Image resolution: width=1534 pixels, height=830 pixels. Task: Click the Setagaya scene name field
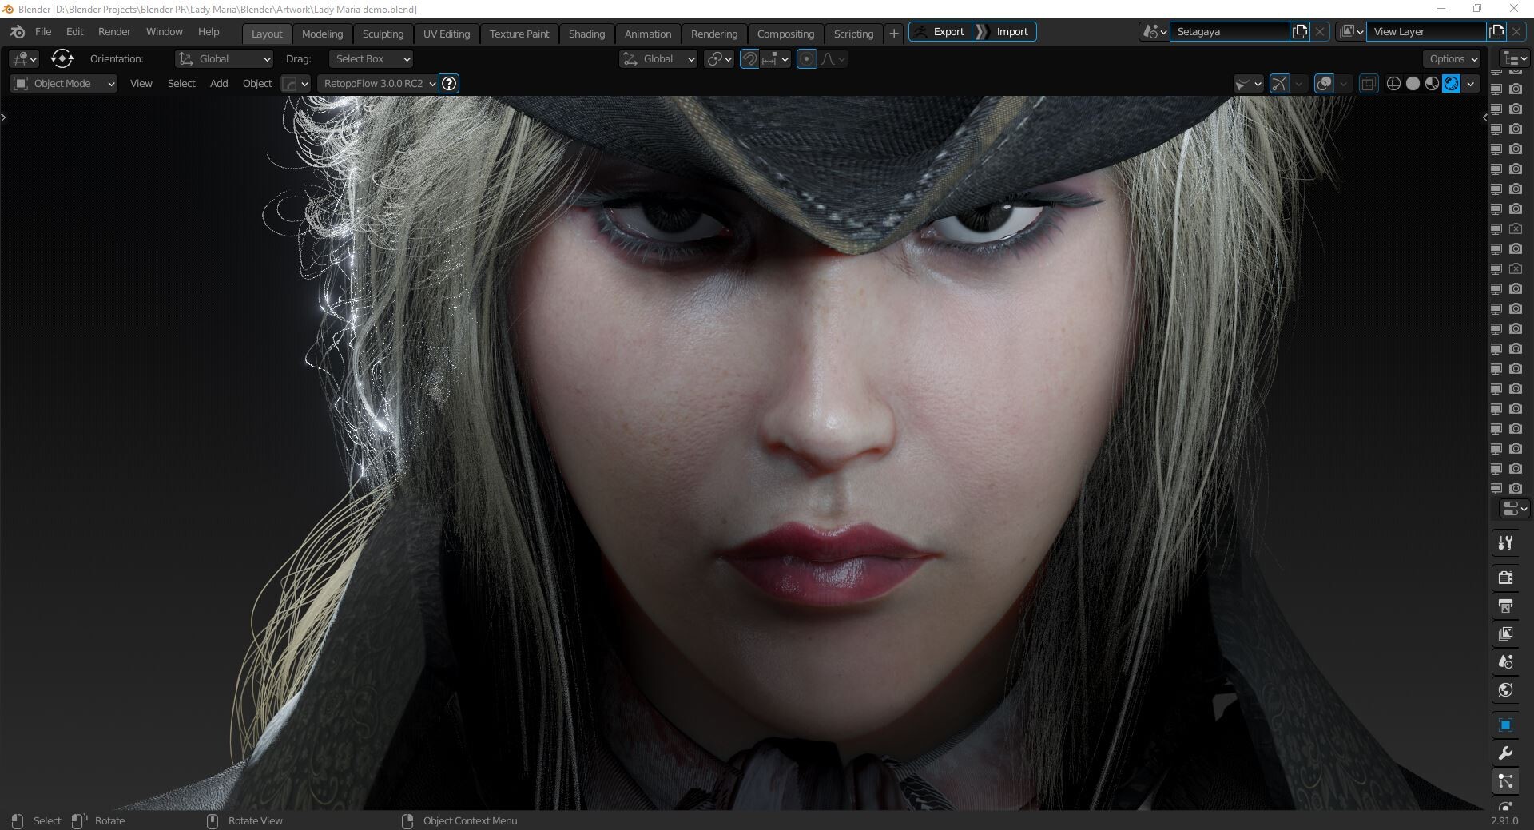(1230, 32)
